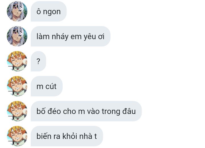Click the word "trong" in the fifth message
205x148 pixels.
[x=111, y=112]
